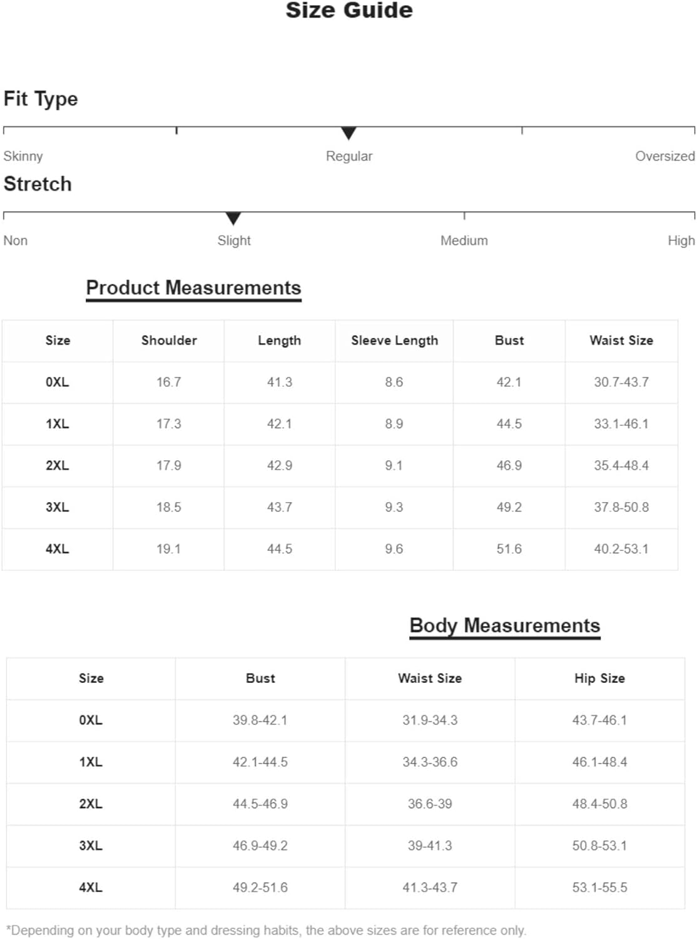697x939 pixels.
Task: Select the 0XL row in Product Measurements
Action: 340,382
